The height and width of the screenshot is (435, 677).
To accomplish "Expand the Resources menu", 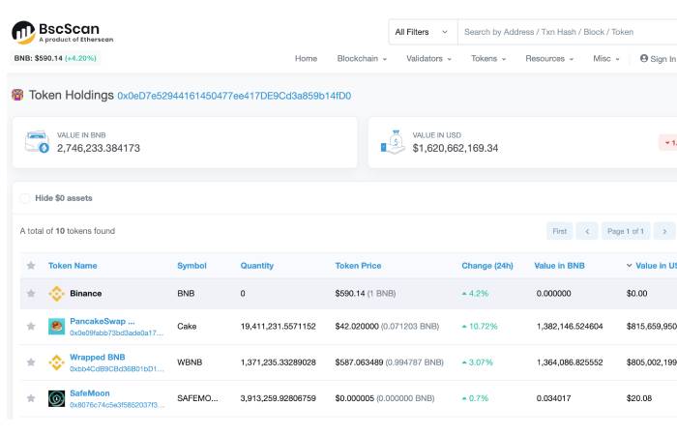I will pyautogui.click(x=549, y=59).
